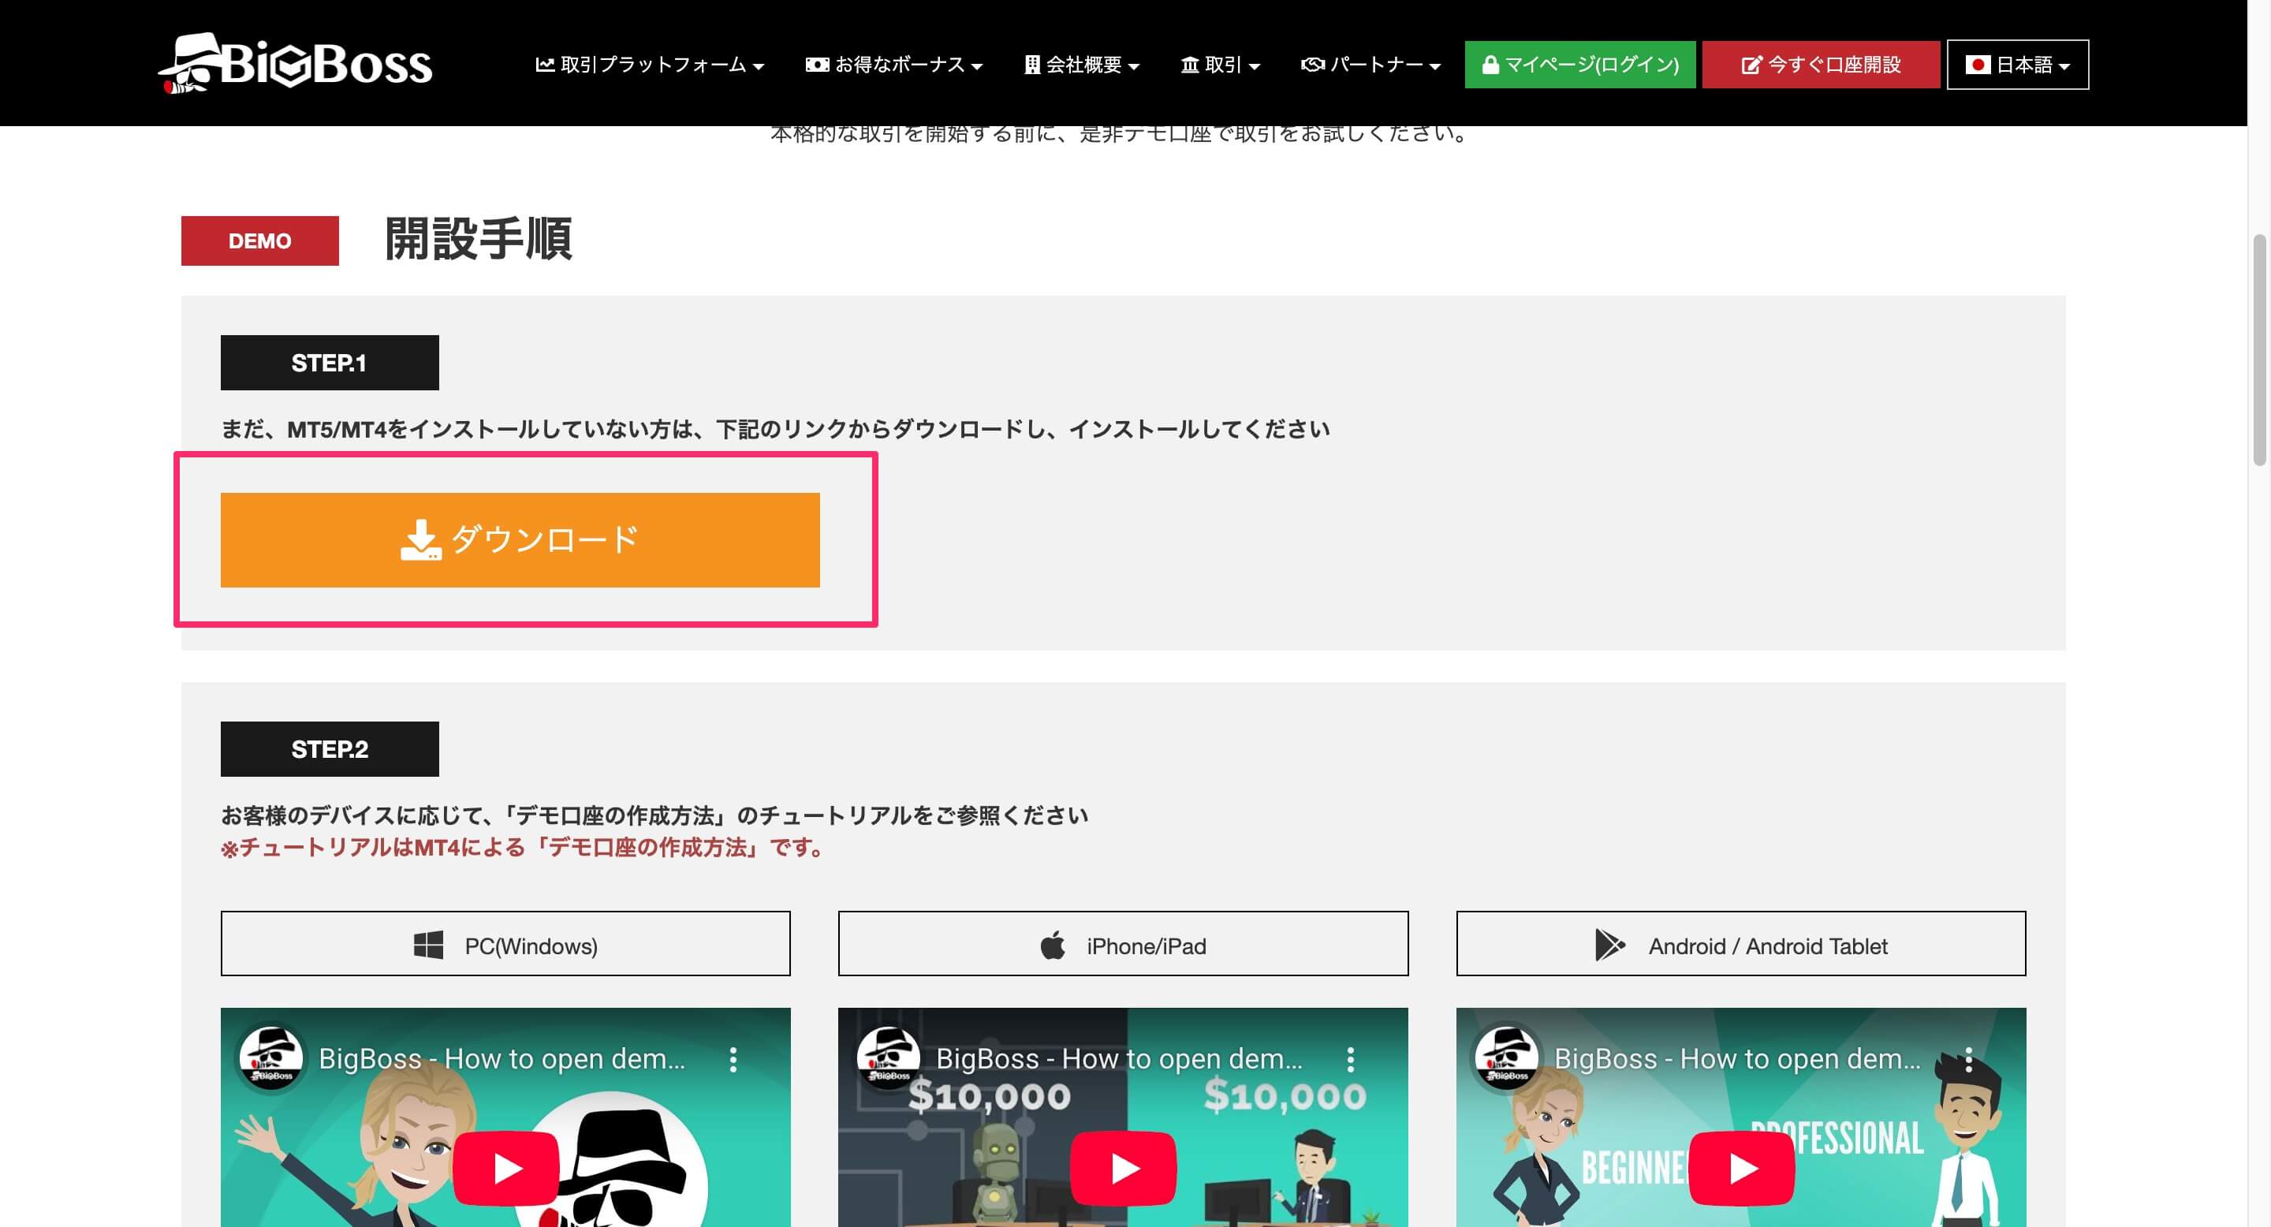The width and height of the screenshot is (2271, 1227).
Task: Click channel avatar on Android video
Action: (1507, 1057)
